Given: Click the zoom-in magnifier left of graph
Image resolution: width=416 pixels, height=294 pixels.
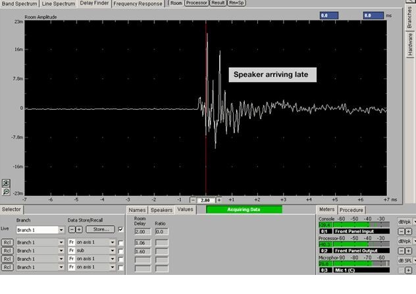Looking at the screenshot, I should pyautogui.click(x=6, y=182).
